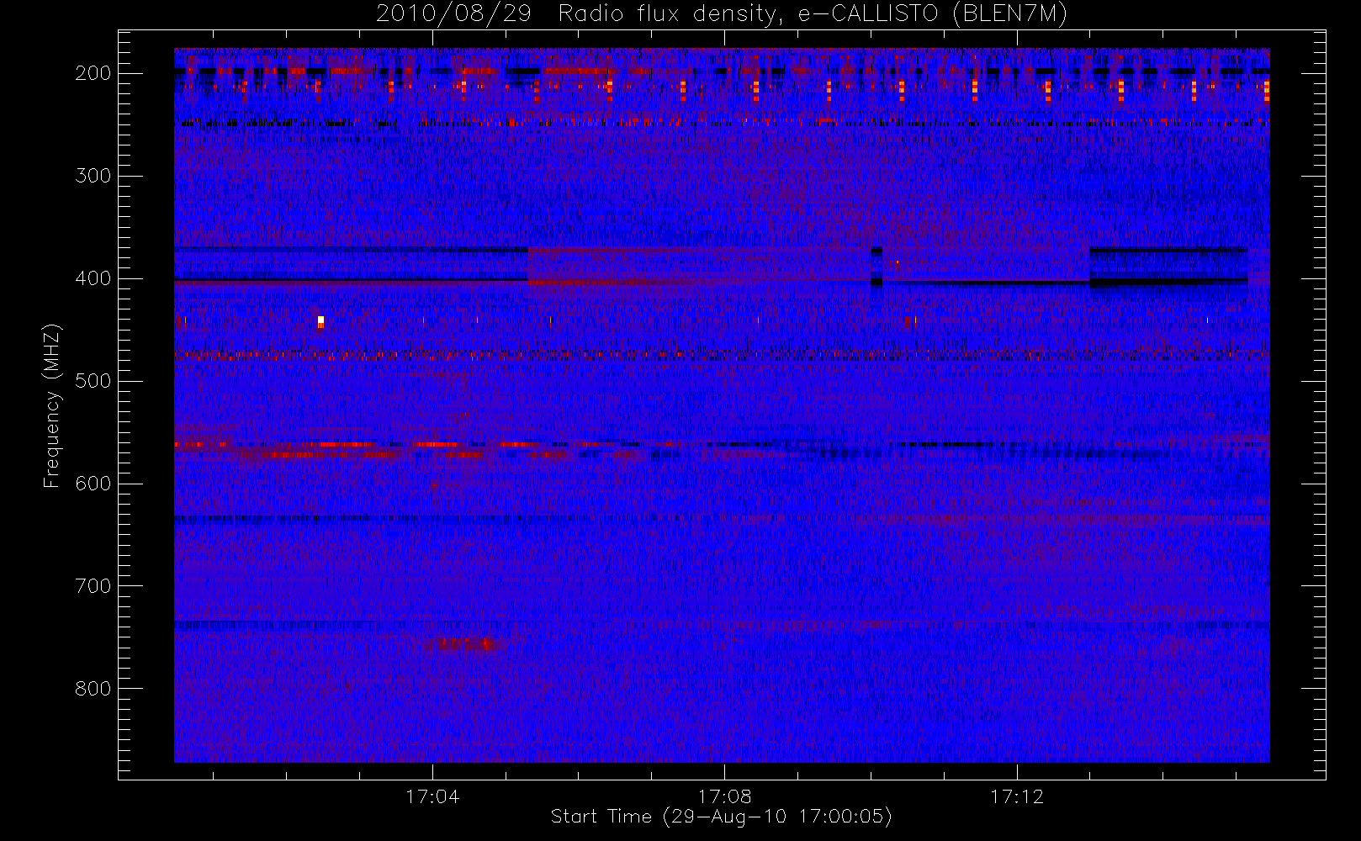Click the 17:08 time tick label
1361x841 pixels.
click(724, 796)
